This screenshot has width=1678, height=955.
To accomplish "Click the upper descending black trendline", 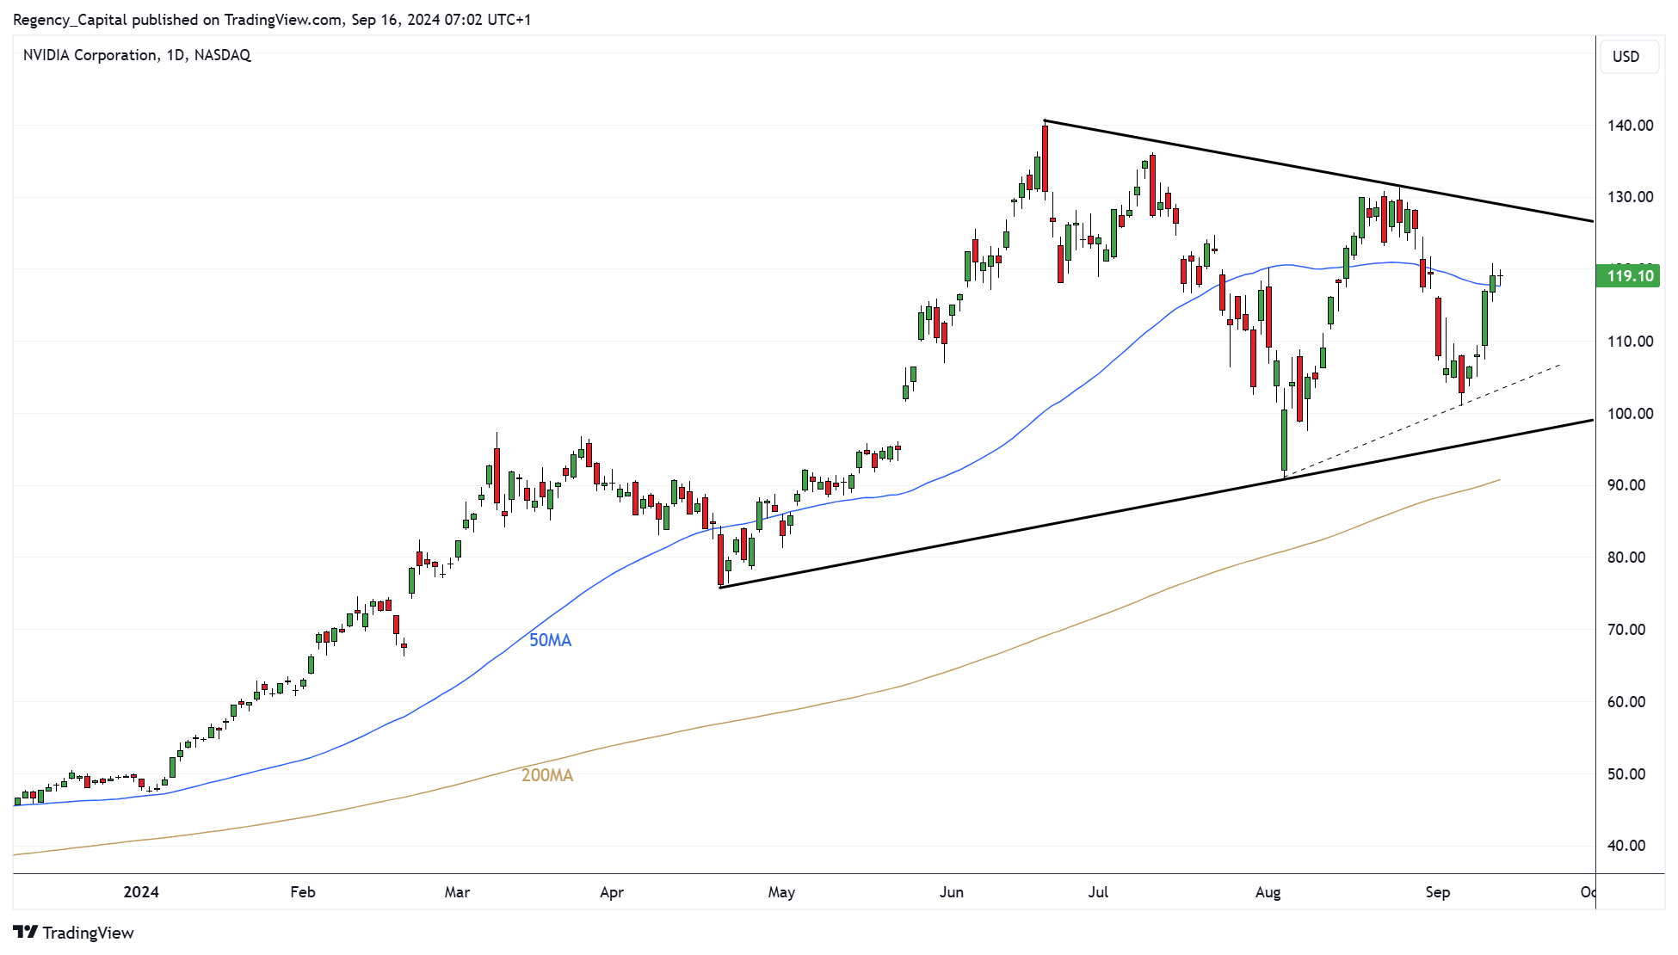I will pos(1318,171).
